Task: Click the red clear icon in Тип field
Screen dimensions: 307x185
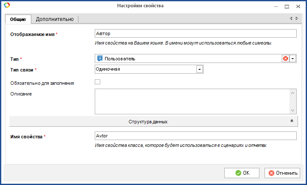Action: point(286,59)
